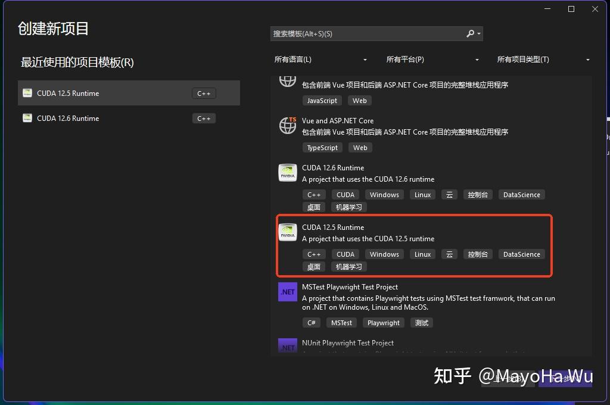Open the 所有语言(L) dropdown
The width and height of the screenshot is (610, 405).
pos(320,60)
